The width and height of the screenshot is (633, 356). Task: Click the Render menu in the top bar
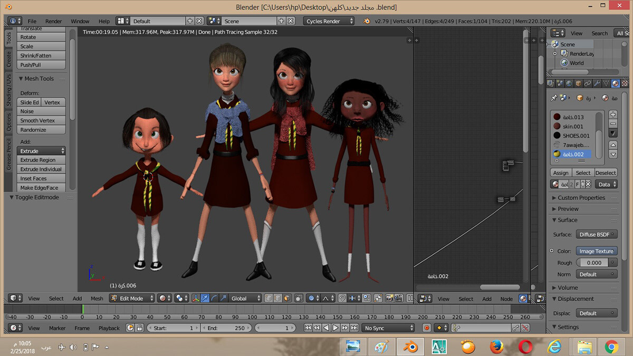point(53,21)
